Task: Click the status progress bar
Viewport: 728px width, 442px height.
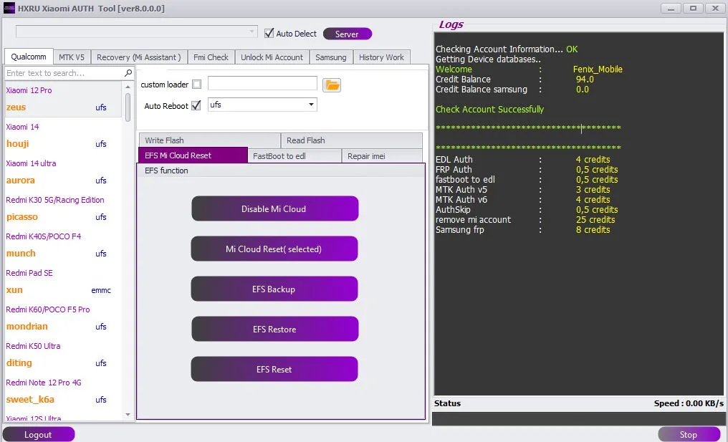Action: click(x=578, y=418)
